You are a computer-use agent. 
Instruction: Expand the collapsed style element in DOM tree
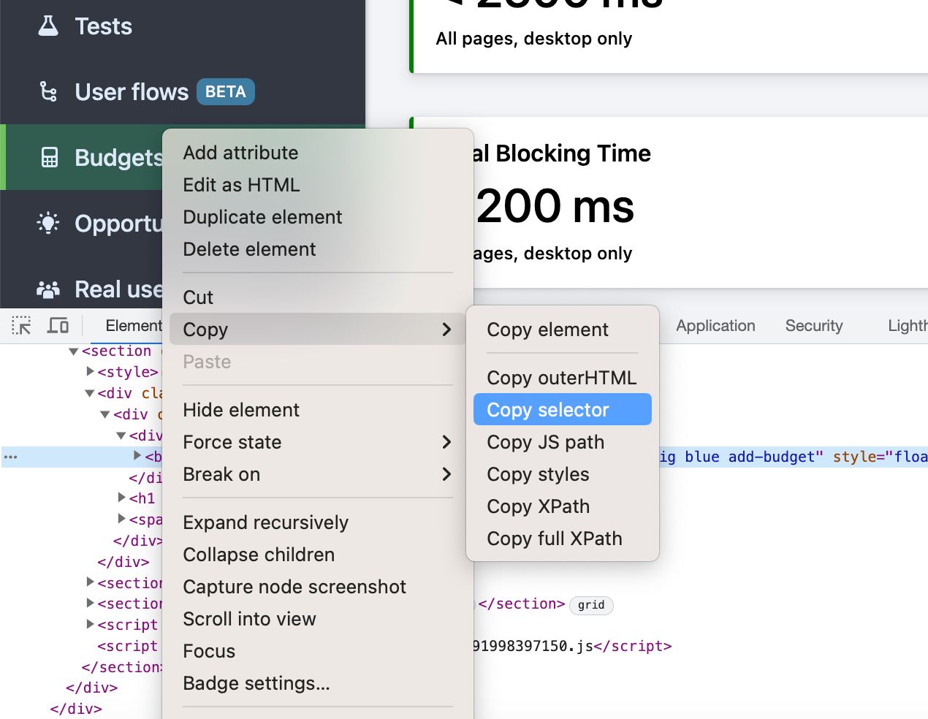pyautogui.click(x=89, y=372)
